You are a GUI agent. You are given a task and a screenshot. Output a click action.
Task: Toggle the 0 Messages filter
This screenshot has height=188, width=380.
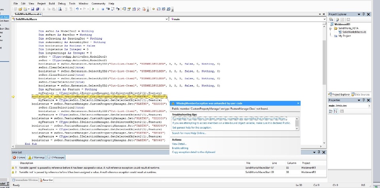(56, 157)
